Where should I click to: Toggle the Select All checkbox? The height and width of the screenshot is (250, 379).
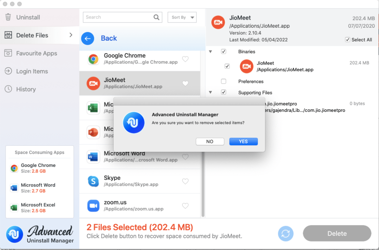347,40
